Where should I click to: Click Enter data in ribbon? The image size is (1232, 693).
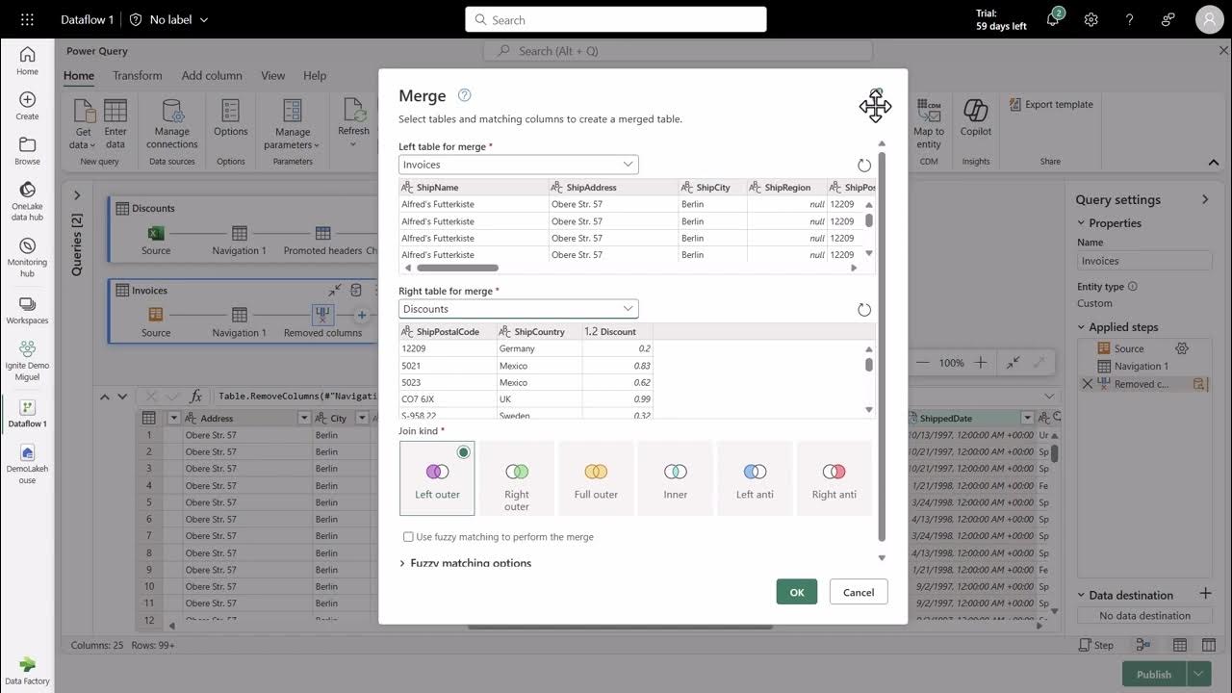click(x=115, y=123)
